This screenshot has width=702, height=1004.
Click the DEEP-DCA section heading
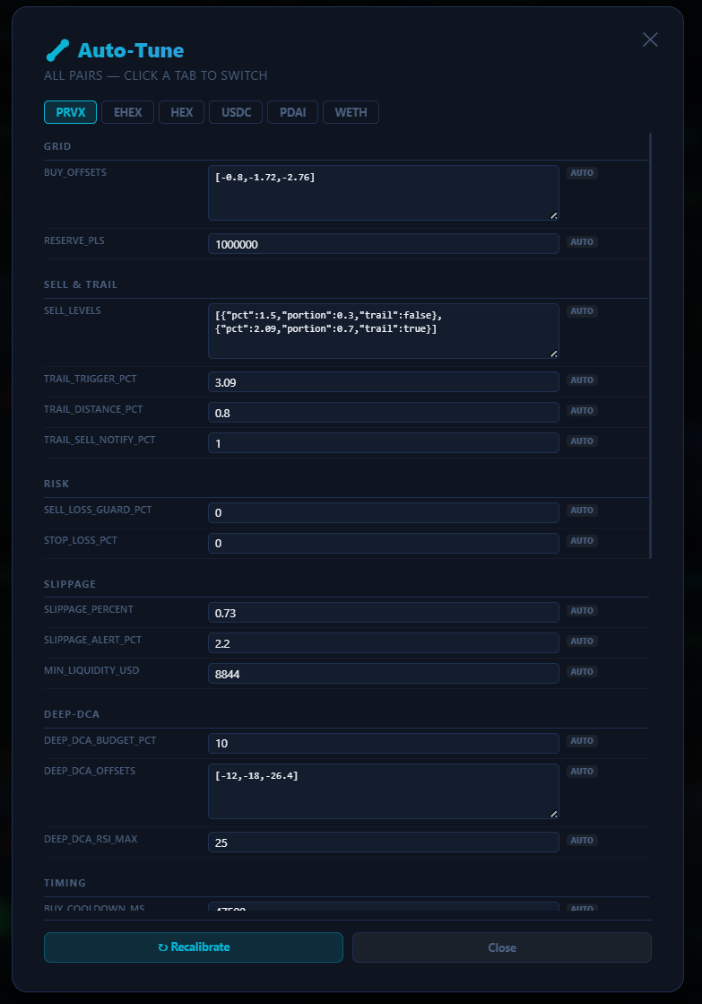click(x=72, y=714)
